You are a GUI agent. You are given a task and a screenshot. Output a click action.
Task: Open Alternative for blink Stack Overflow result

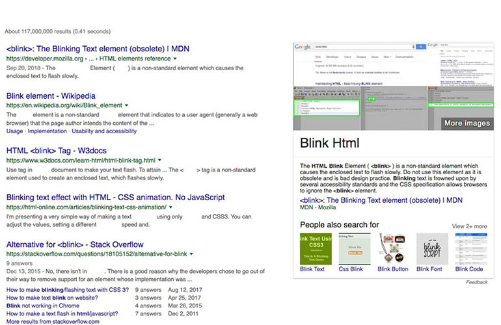point(75,244)
